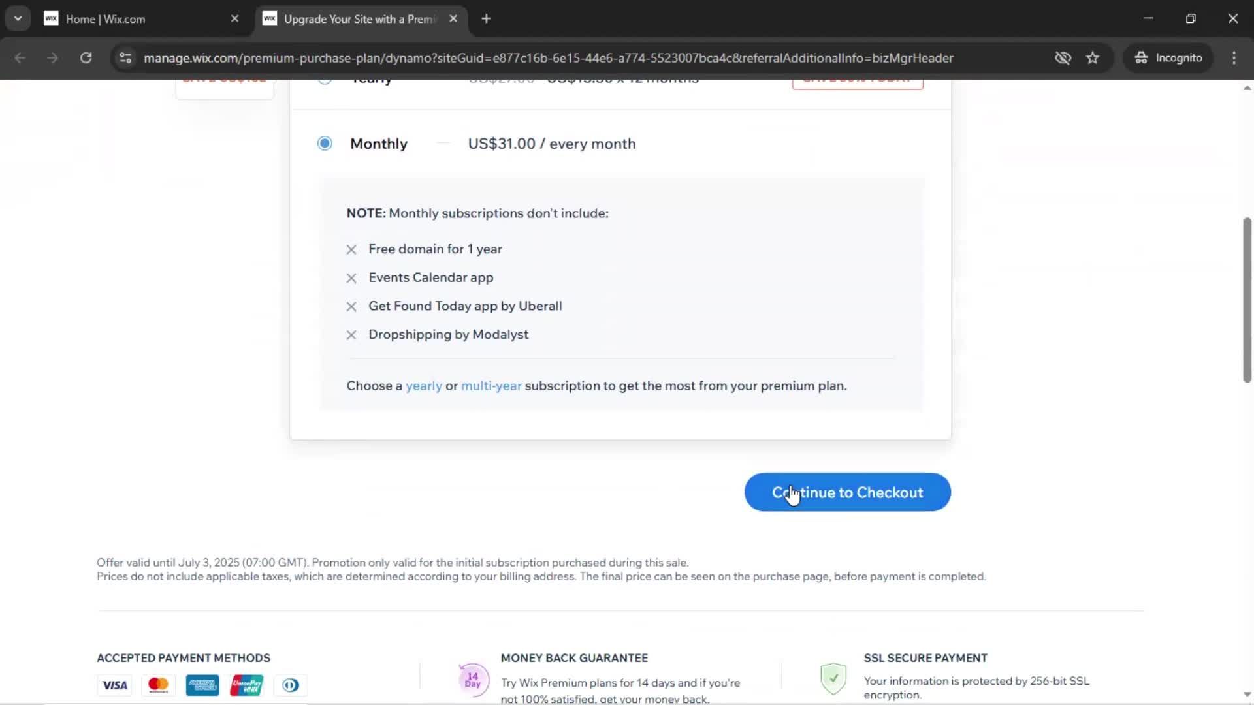
Task: Click the scrollbar down arrow
Action: [x=1247, y=695]
